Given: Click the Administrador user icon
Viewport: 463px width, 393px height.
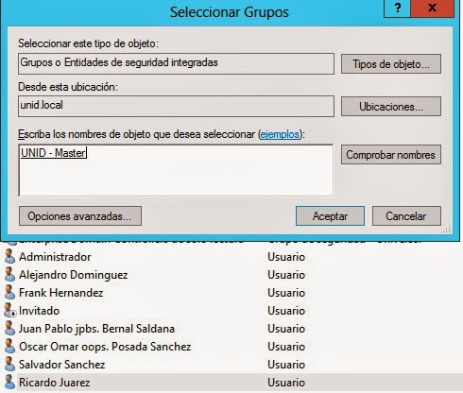Looking at the screenshot, I should [9, 257].
